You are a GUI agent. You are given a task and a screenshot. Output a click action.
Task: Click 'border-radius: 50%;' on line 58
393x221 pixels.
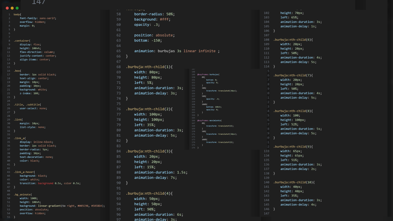coord(154,14)
